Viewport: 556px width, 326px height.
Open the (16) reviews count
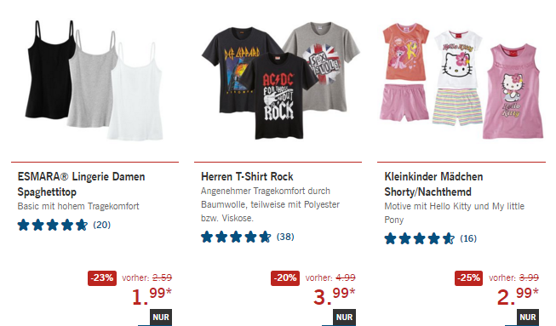pos(468,238)
